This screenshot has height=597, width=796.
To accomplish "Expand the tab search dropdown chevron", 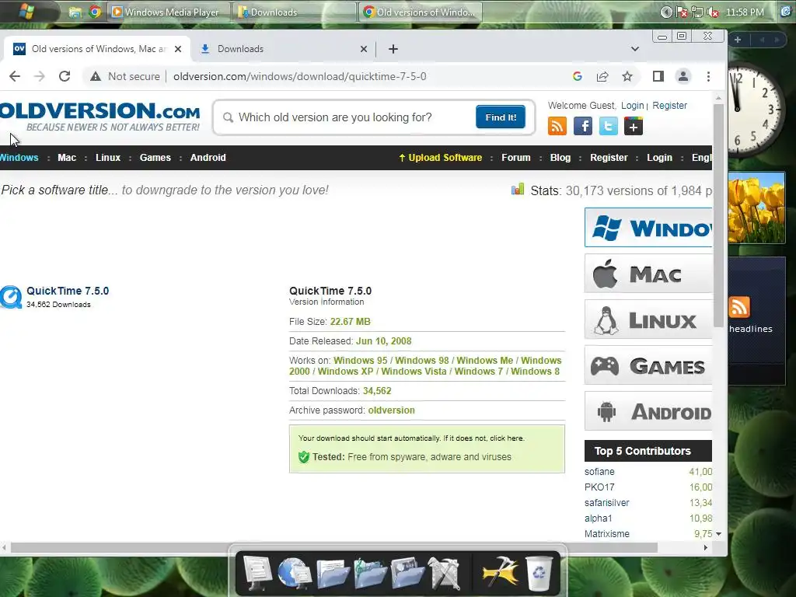I will pos(634,49).
